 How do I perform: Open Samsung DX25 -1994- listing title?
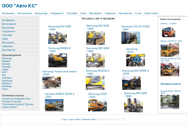click(x=97, y=96)
